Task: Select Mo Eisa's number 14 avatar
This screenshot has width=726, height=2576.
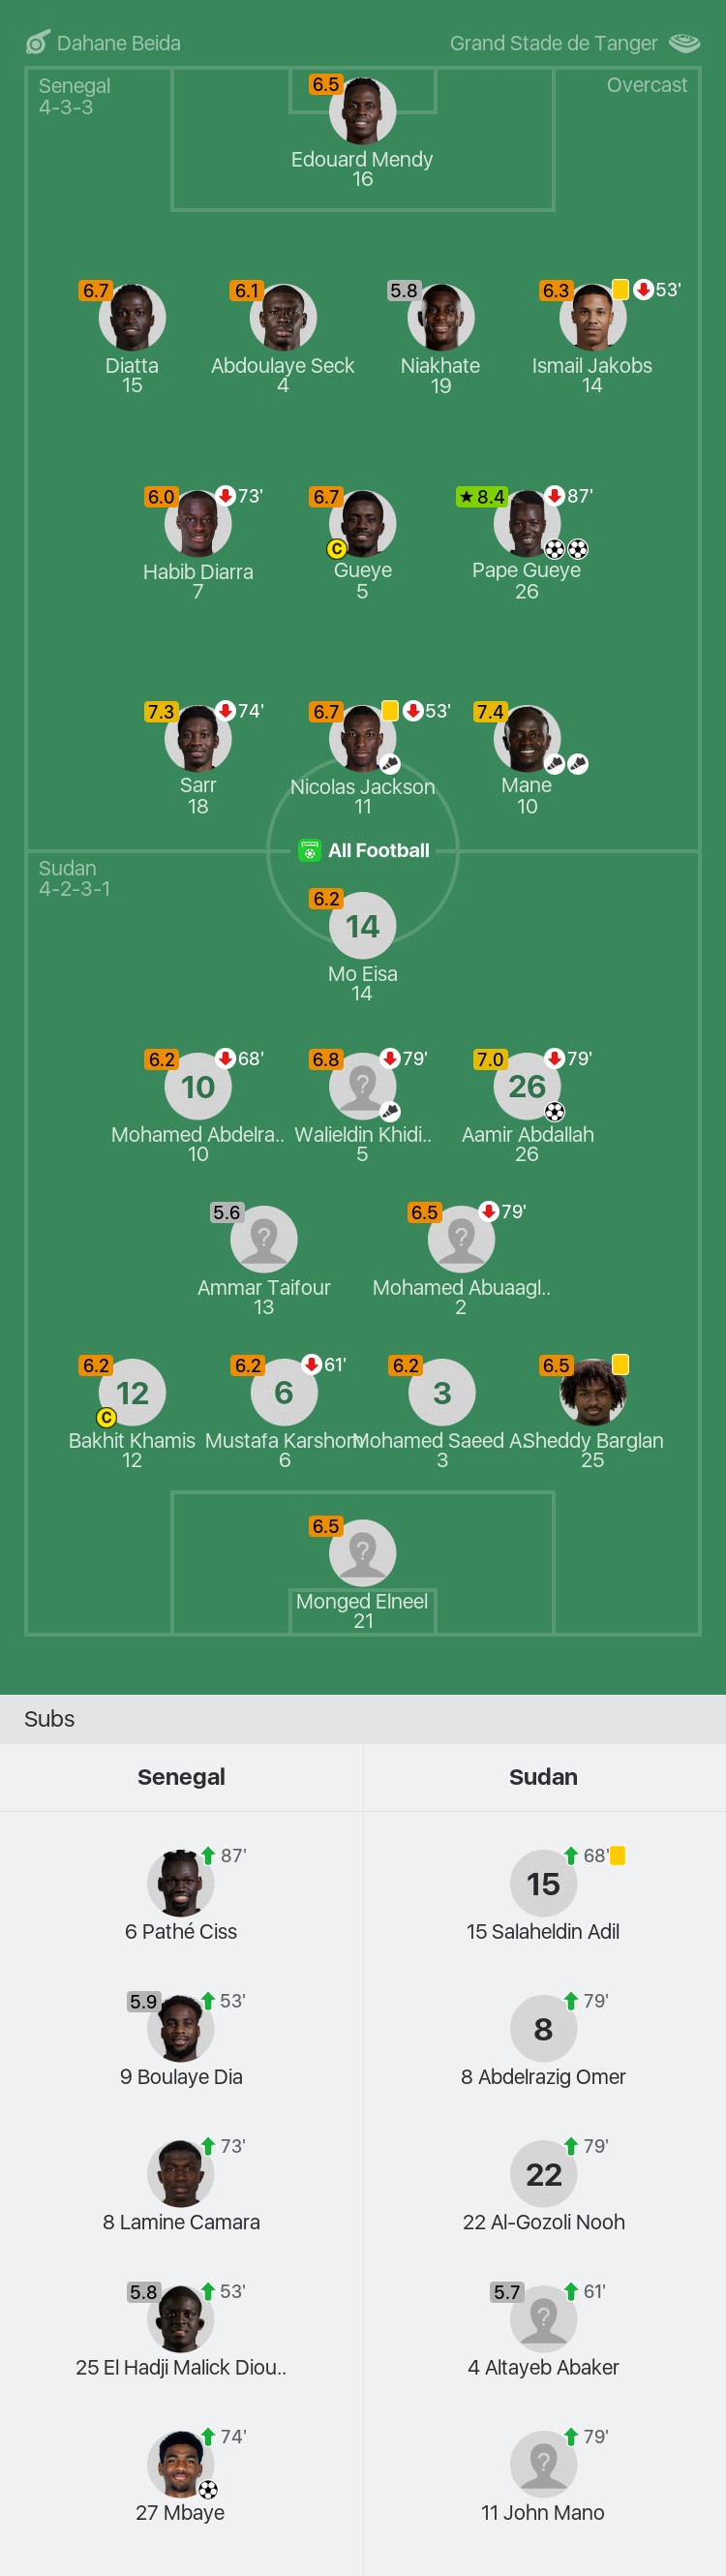Action: point(363,926)
